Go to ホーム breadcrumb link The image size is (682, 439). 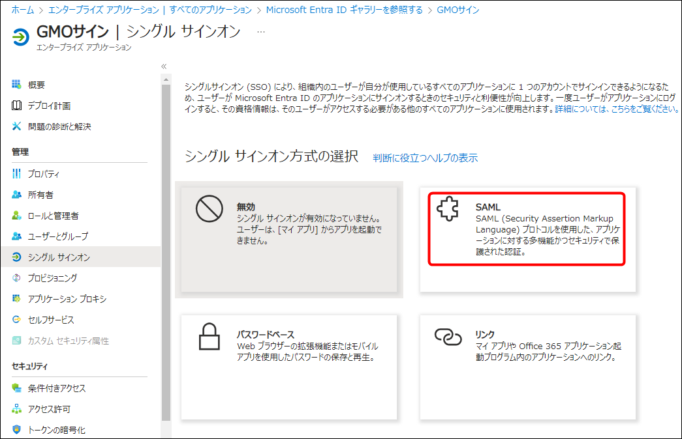(x=23, y=10)
